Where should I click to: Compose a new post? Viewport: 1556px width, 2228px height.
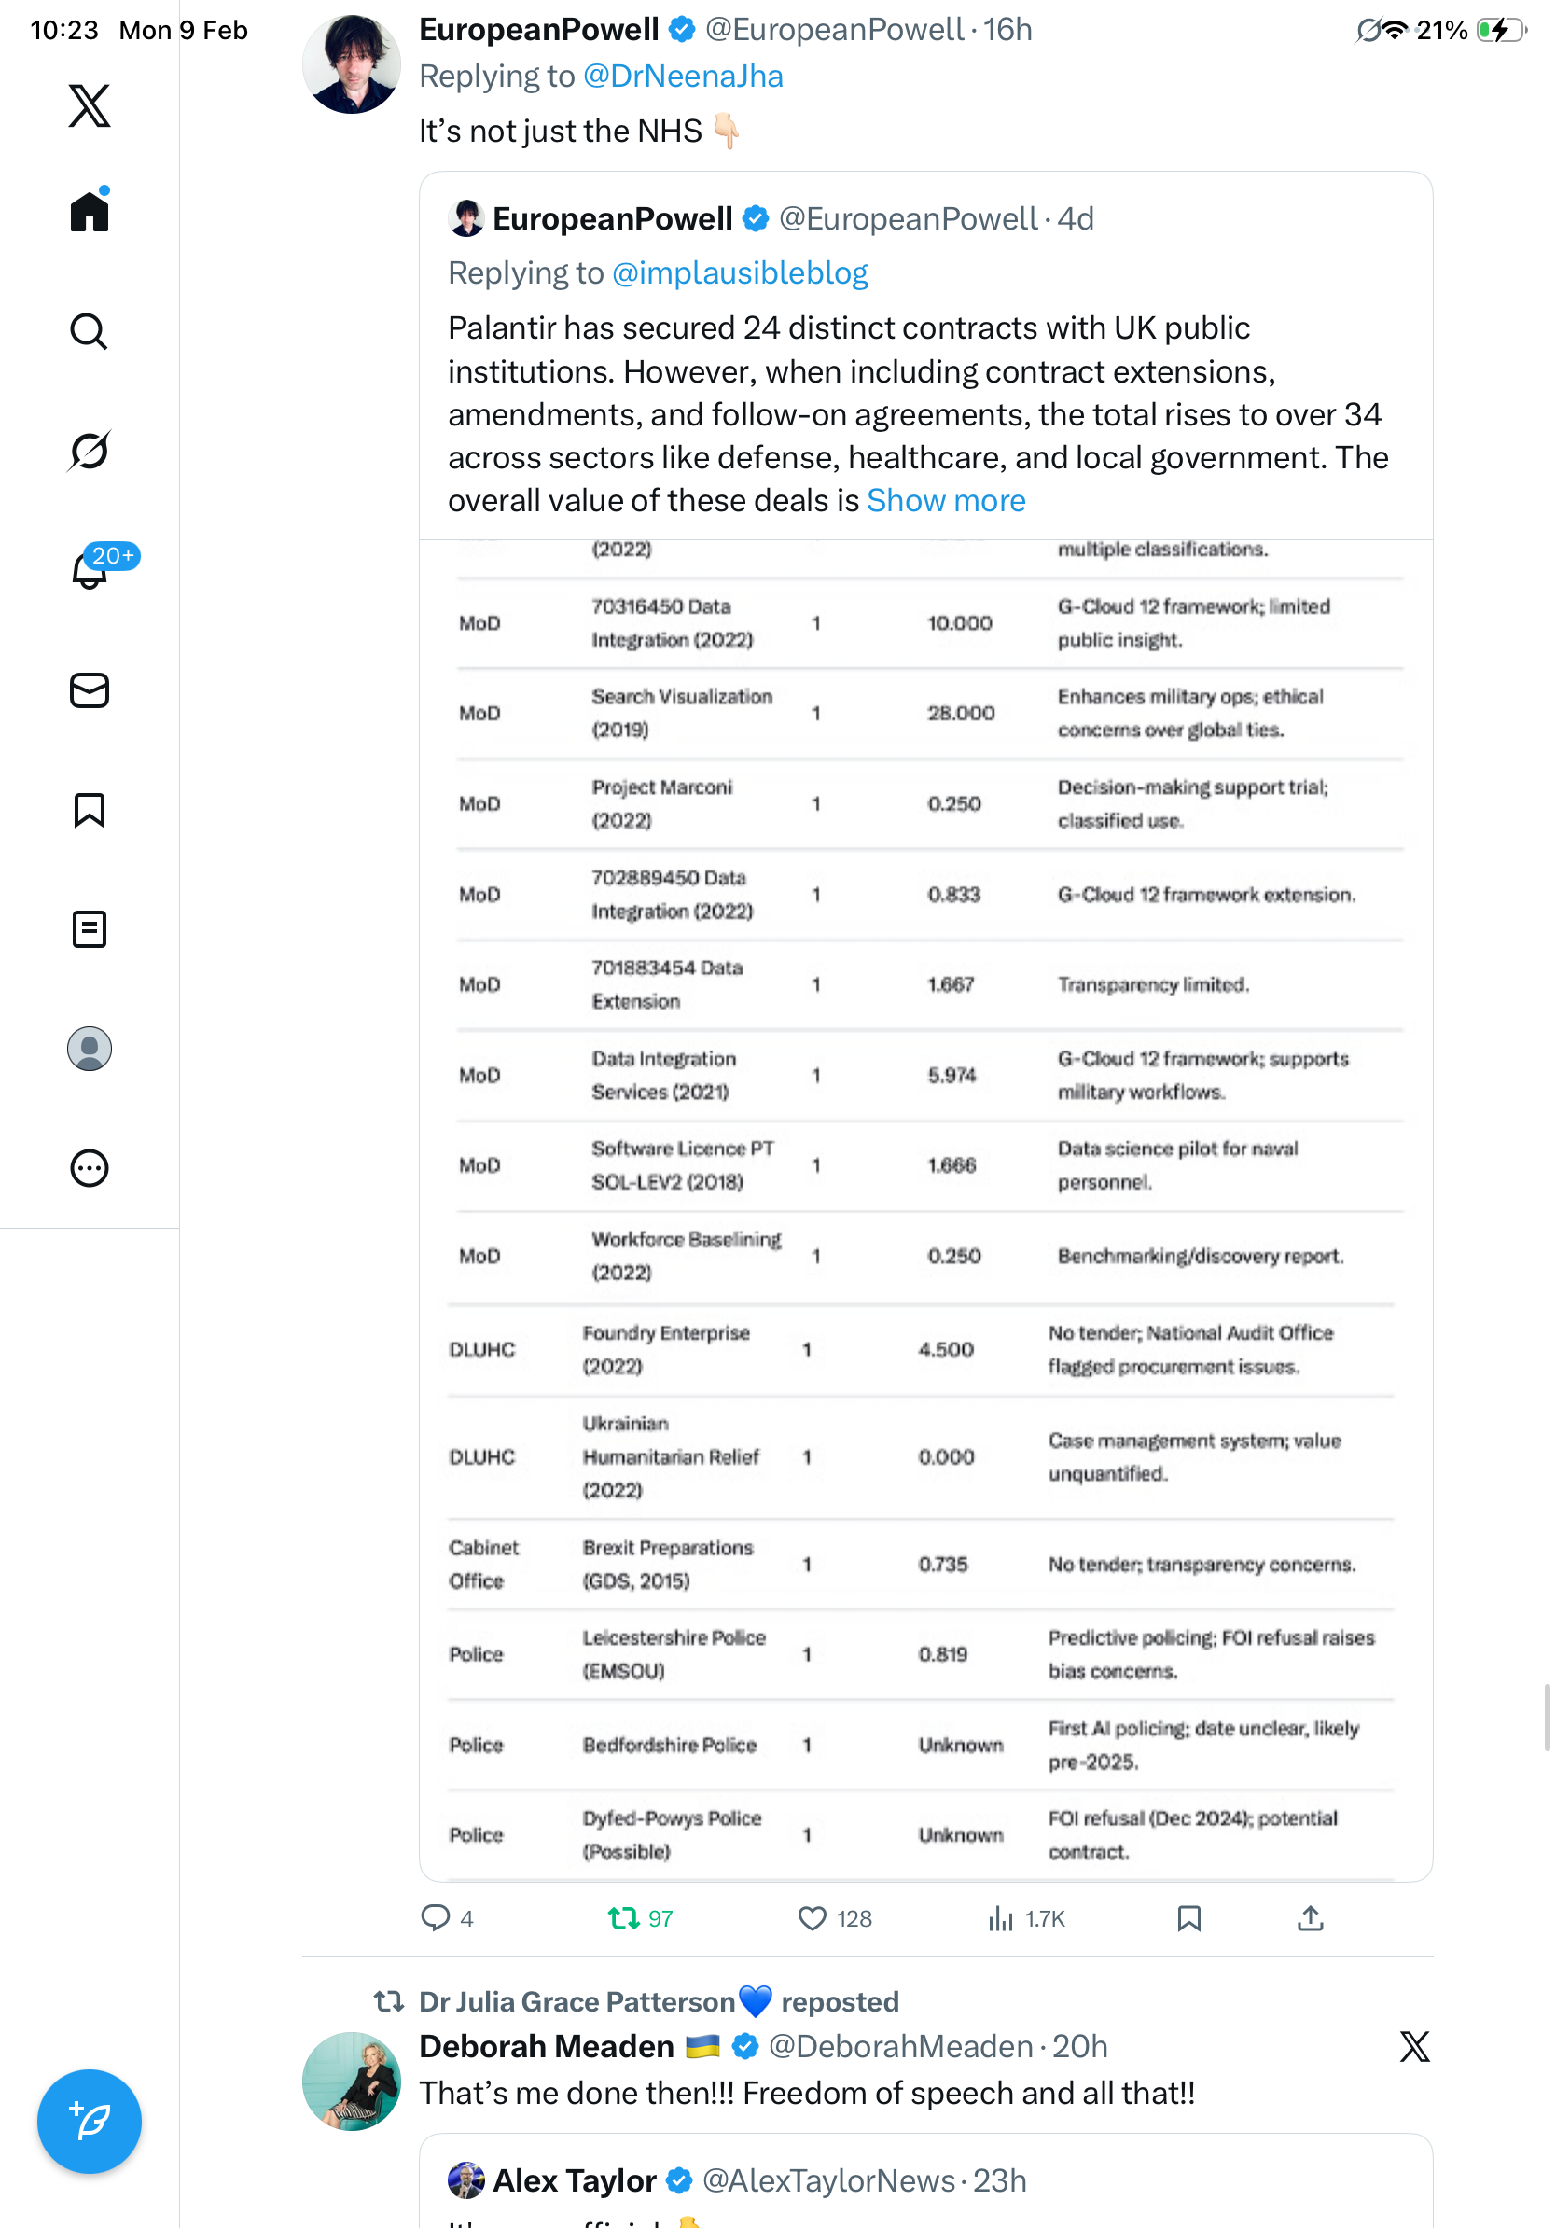coord(90,2121)
